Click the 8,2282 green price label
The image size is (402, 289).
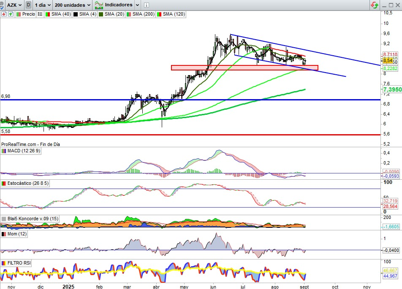pos(390,68)
